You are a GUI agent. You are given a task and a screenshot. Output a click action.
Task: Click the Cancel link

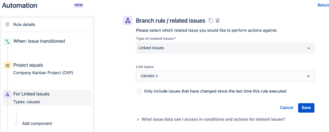(287, 108)
